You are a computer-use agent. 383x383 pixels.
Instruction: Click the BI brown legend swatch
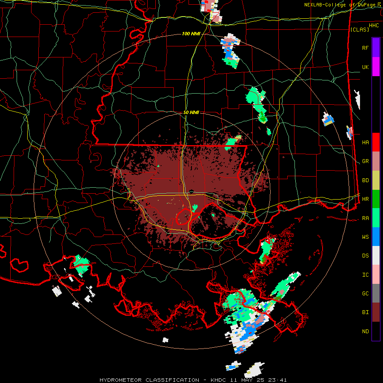click(x=376, y=312)
